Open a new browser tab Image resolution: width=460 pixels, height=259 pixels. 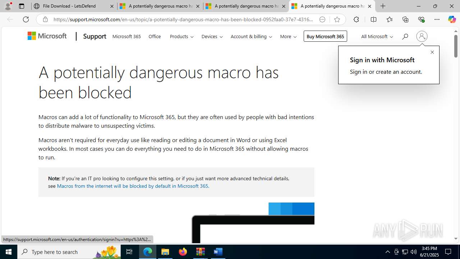click(383, 6)
